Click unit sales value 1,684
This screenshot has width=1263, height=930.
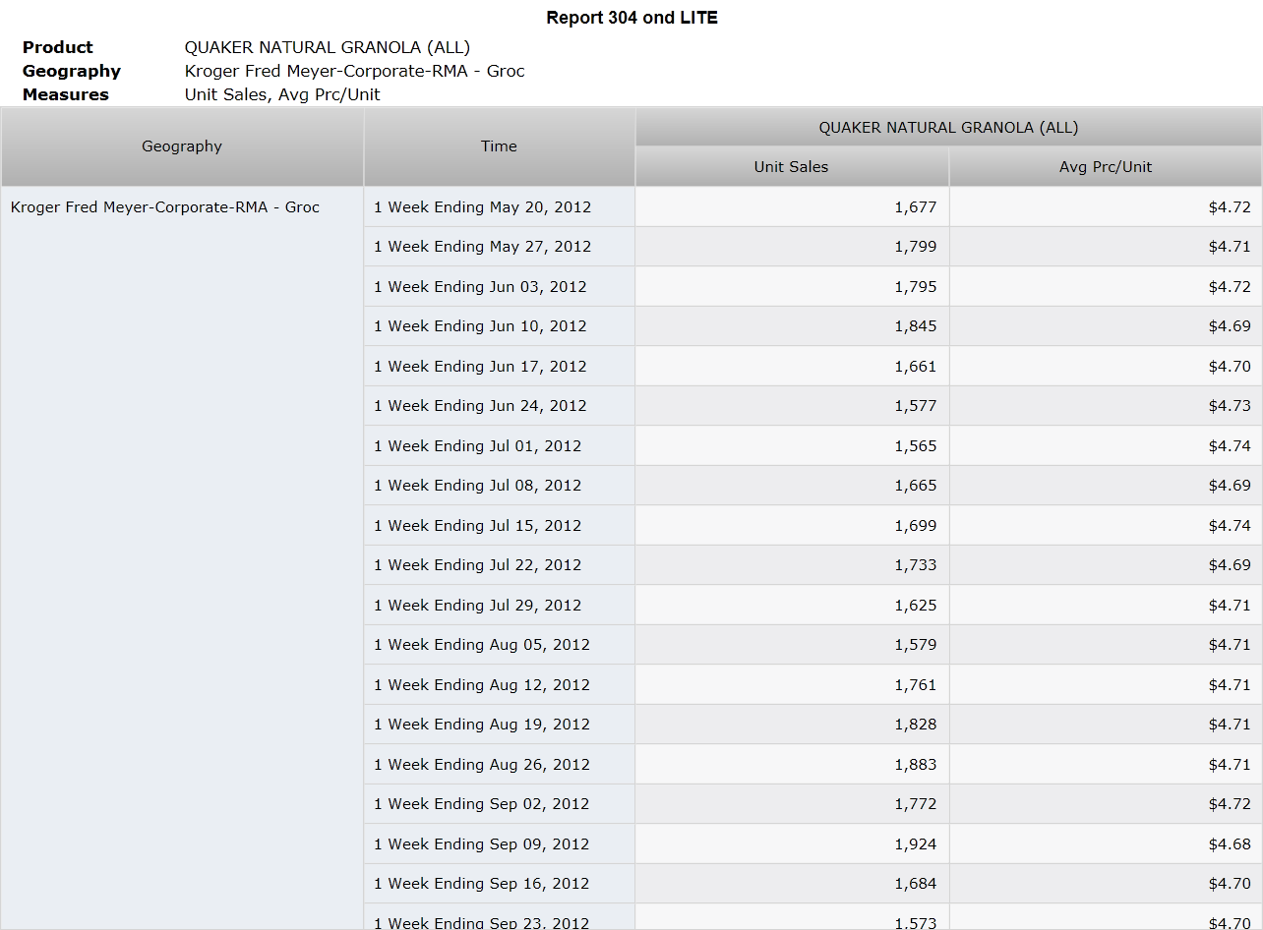tap(916, 884)
